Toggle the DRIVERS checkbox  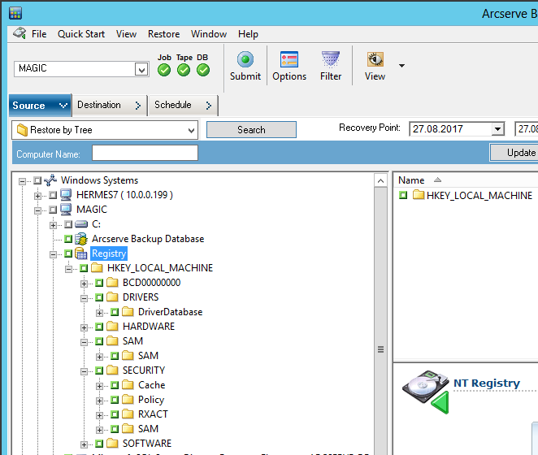pos(99,297)
